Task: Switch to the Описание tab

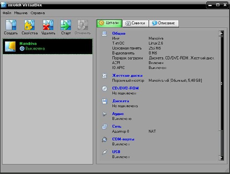Action: [x=164, y=23]
